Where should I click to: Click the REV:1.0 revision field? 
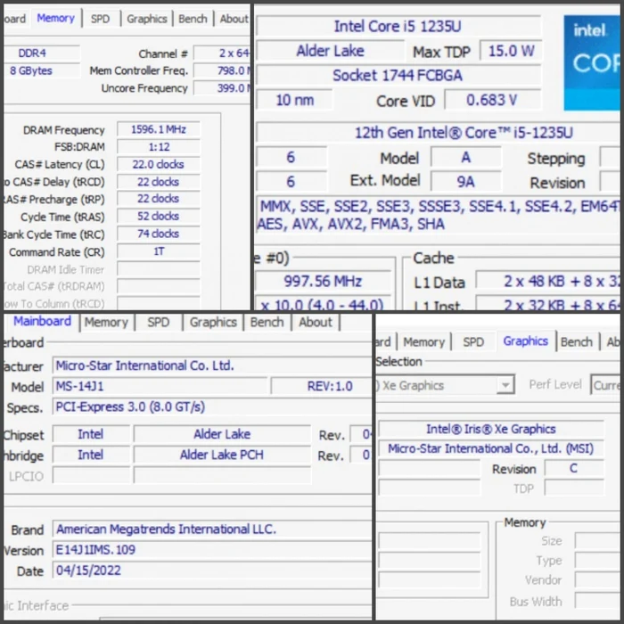tap(320, 386)
